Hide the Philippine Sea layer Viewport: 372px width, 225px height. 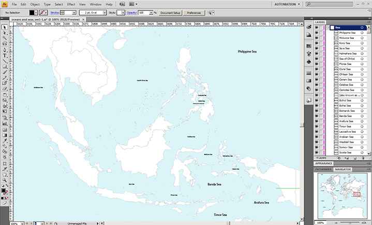point(316,32)
